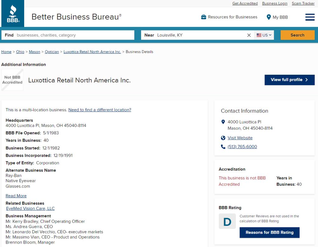Click the phone icon in Contact Information
318x247 pixels.
pos(223,147)
